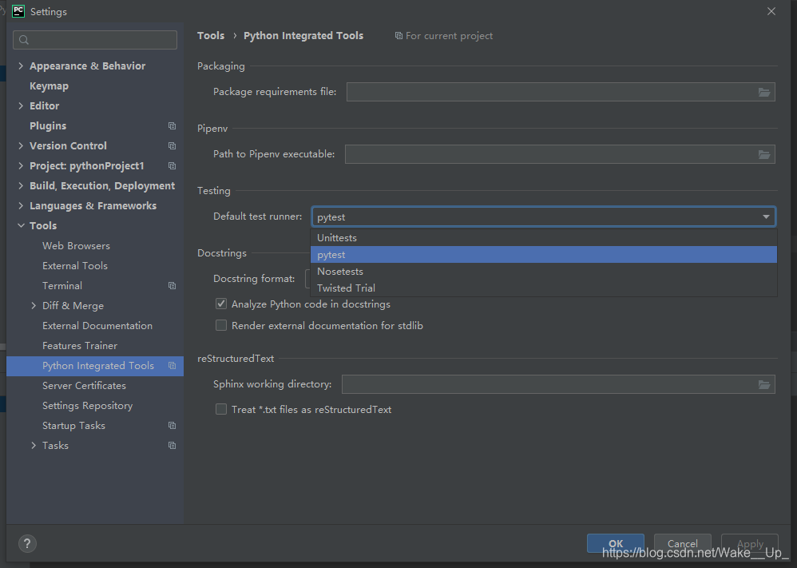Expand the Version Control section
797x568 pixels.
(x=21, y=146)
